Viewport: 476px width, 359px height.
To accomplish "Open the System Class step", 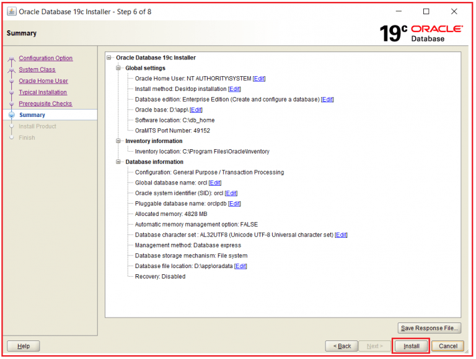I will tap(37, 70).
